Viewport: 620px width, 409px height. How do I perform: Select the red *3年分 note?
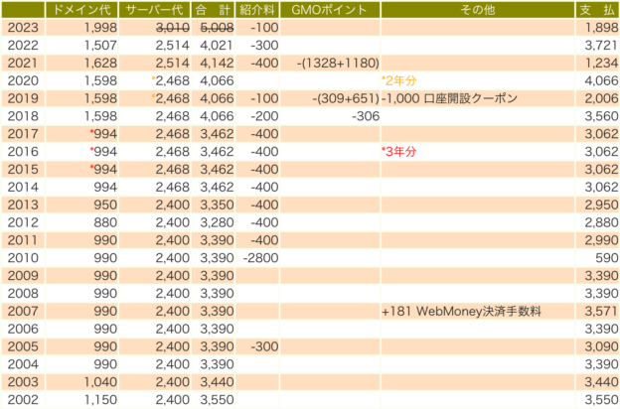tap(400, 152)
